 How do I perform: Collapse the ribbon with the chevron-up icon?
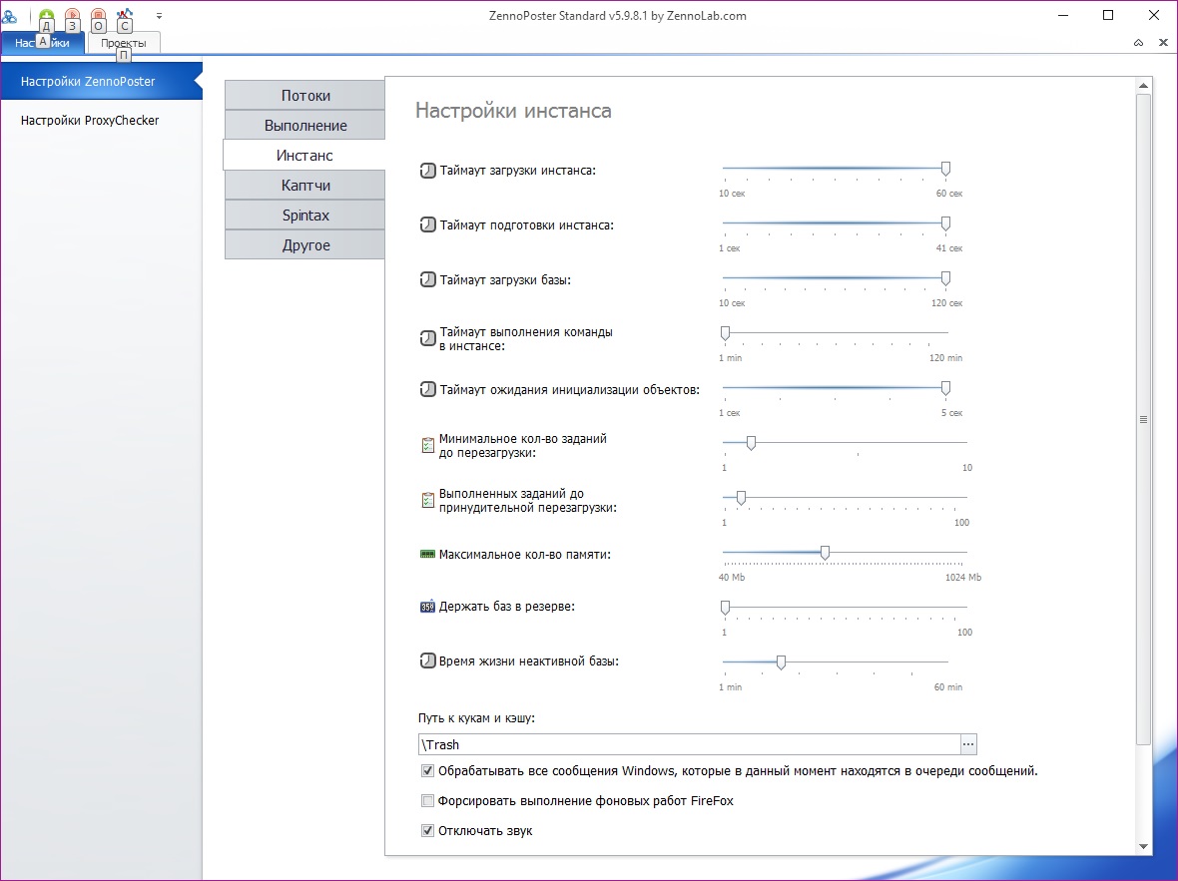1138,43
